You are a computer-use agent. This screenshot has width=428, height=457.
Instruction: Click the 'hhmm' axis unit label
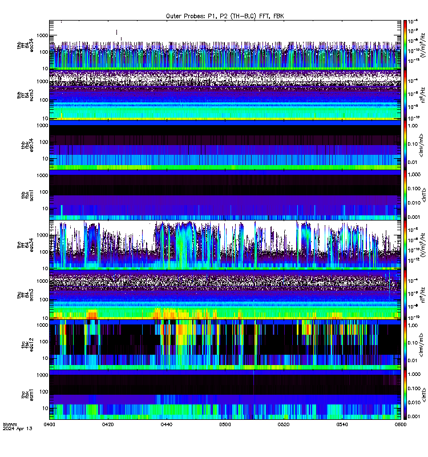pyautogui.click(x=10, y=424)
